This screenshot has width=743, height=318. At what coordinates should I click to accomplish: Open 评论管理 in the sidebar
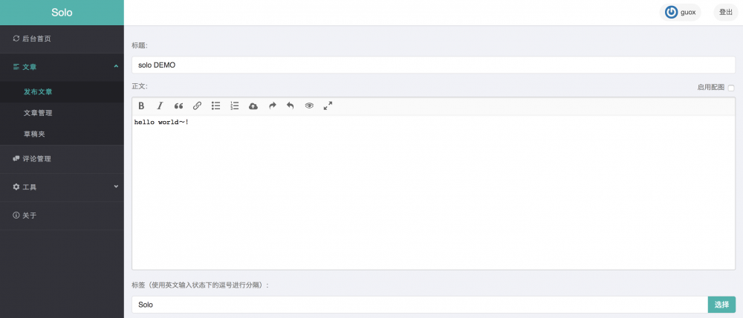pyautogui.click(x=62, y=159)
